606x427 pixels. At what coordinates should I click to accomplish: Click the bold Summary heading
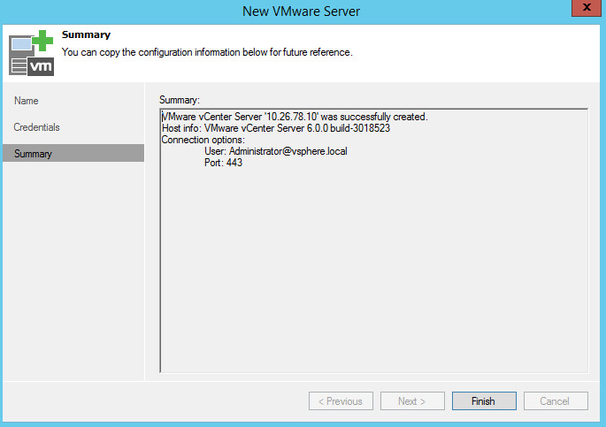(86, 34)
